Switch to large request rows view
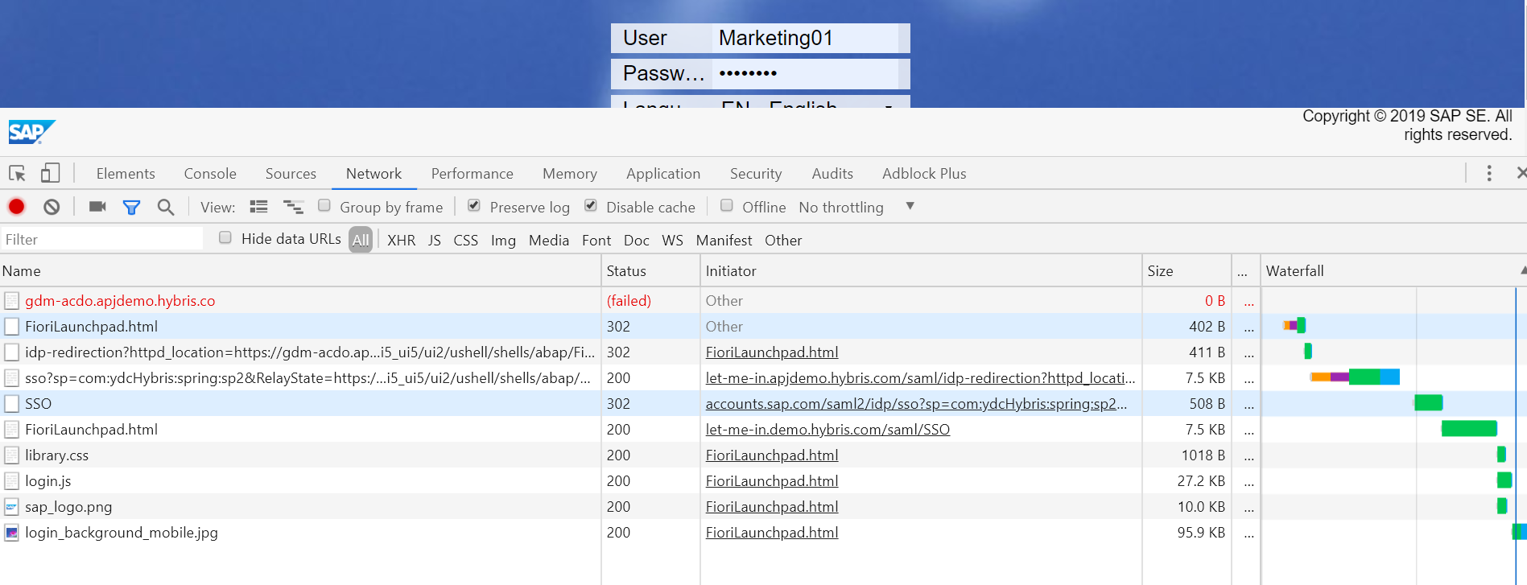Image resolution: width=1527 pixels, height=585 pixels. pyautogui.click(x=258, y=207)
